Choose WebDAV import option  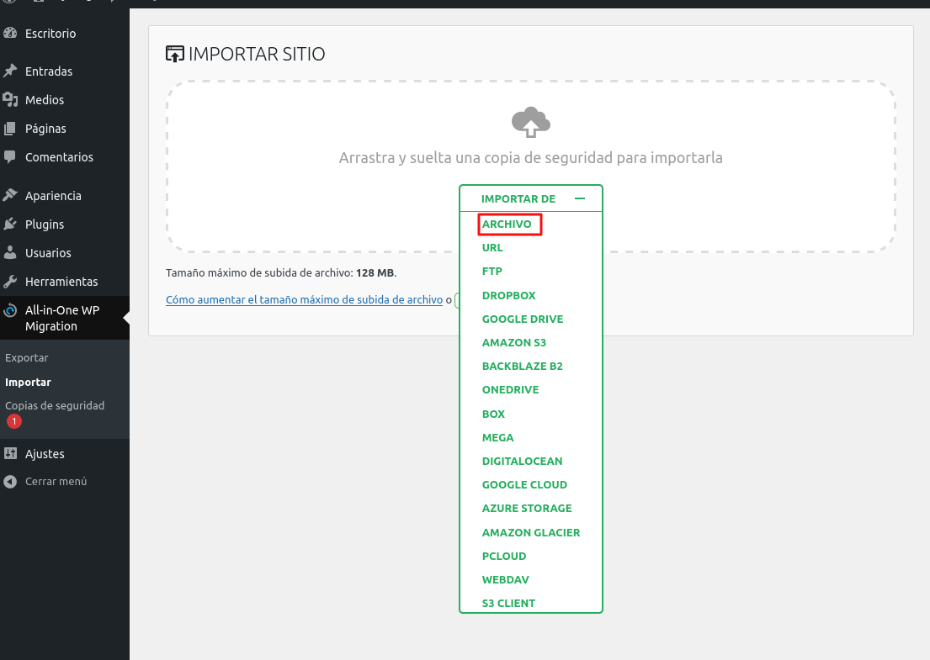point(505,579)
